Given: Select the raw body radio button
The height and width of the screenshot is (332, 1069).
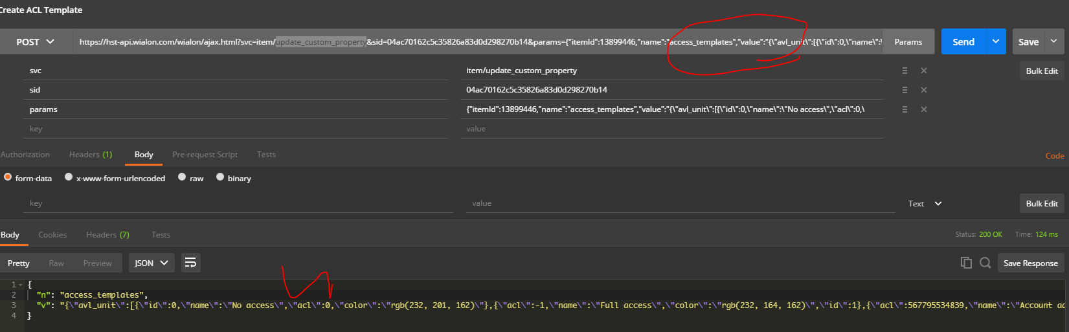Looking at the screenshot, I should (182, 177).
